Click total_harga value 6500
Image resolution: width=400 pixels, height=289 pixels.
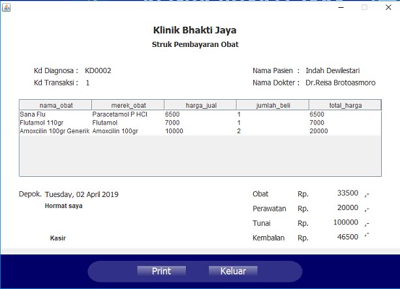click(x=345, y=114)
